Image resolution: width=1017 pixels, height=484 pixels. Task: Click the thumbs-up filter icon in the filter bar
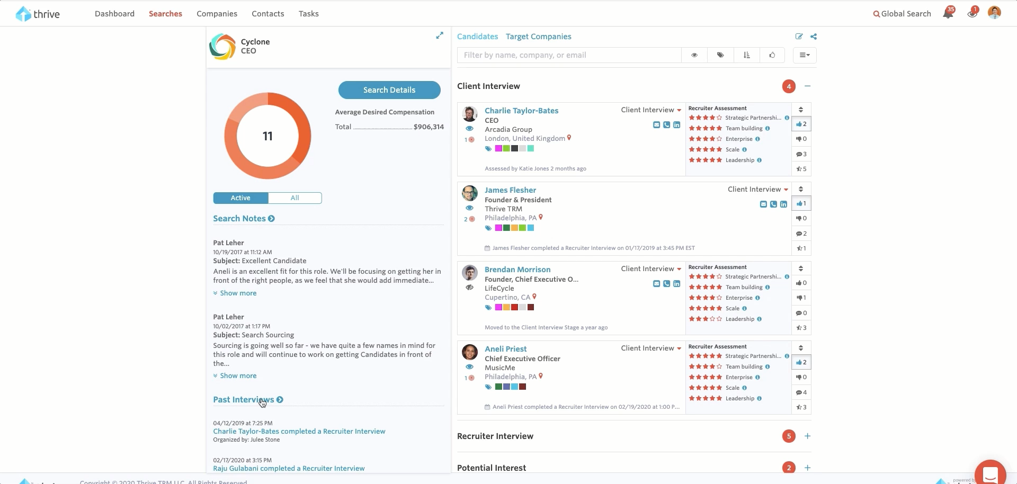(772, 55)
